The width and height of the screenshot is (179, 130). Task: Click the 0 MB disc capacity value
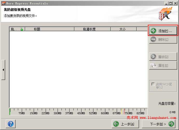(x=172, y=112)
